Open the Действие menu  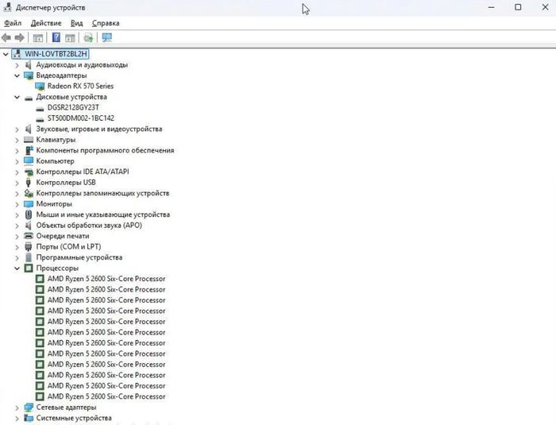[46, 23]
